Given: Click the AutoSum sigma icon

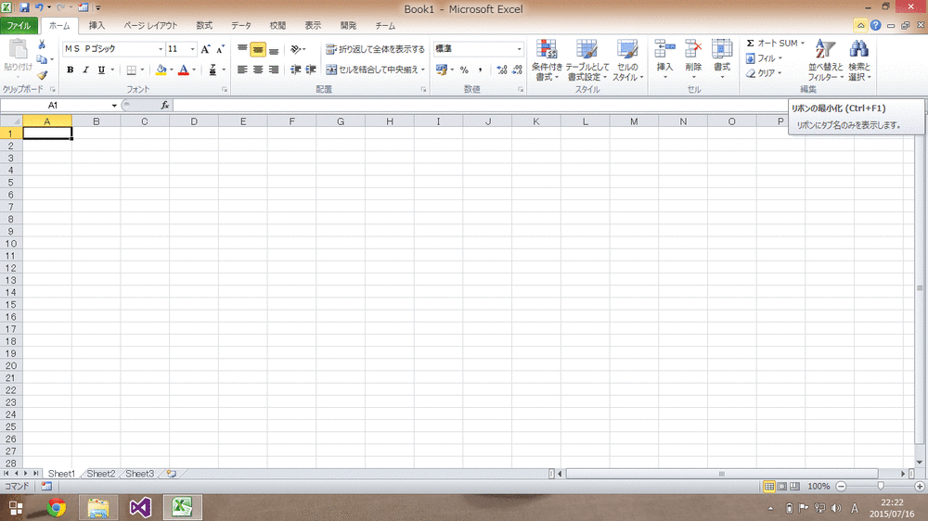Looking at the screenshot, I should click(751, 44).
